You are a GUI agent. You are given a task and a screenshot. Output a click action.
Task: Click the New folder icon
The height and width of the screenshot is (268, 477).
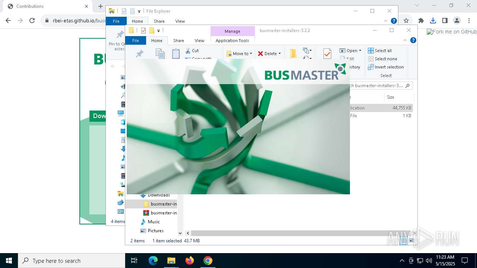(293, 54)
